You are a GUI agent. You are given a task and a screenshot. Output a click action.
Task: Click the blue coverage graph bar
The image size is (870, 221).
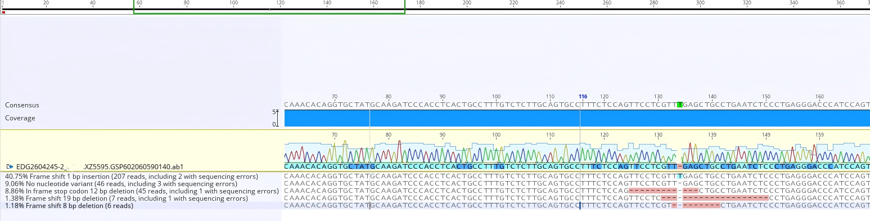(x=577, y=118)
